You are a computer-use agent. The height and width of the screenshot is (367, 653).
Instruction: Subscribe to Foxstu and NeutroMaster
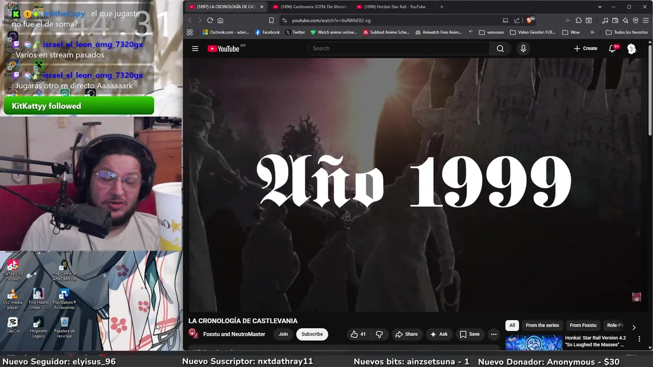click(x=312, y=334)
